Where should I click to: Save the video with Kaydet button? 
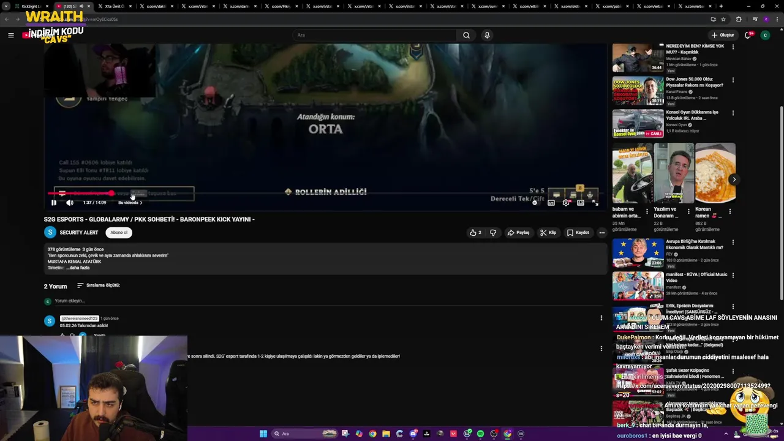pyautogui.click(x=578, y=233)
